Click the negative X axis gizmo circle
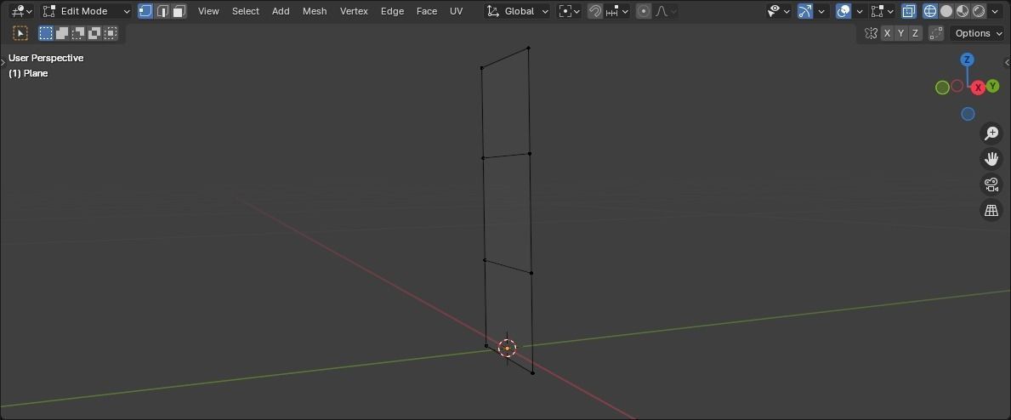The width and height of the screenshot is (1011, 420). 957,86
